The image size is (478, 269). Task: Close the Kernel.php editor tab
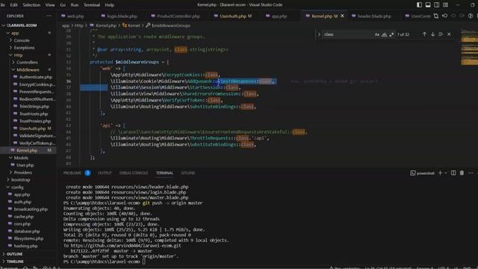[342, 16]
